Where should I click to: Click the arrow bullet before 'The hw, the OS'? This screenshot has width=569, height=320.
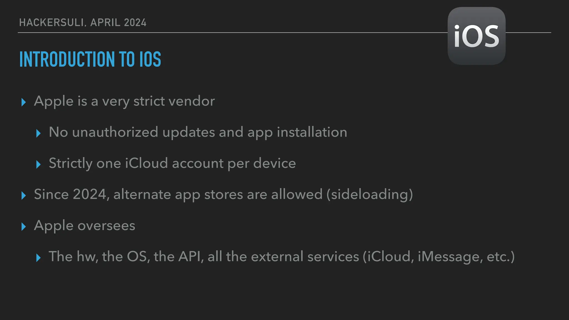[39, 258]
